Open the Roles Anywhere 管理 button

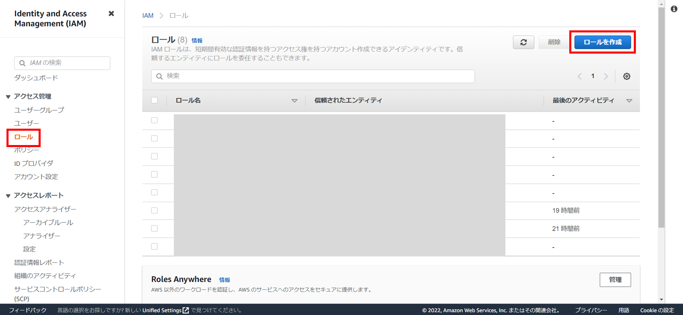pyautogui.click(x=615, y=280)
